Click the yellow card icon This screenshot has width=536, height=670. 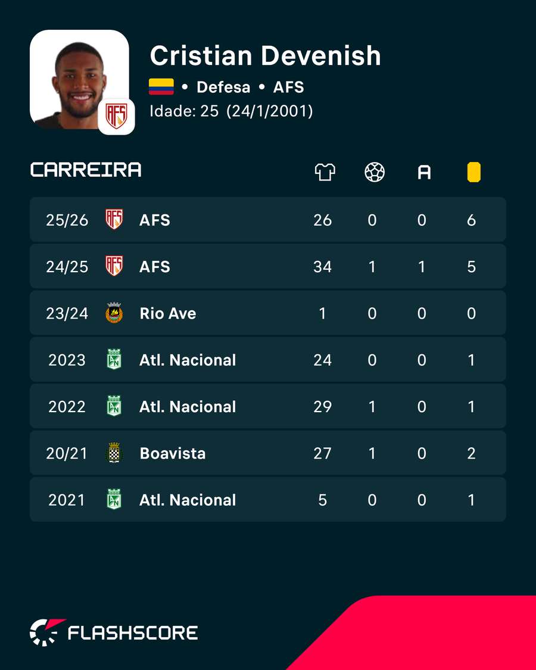(x=473, y=172)
